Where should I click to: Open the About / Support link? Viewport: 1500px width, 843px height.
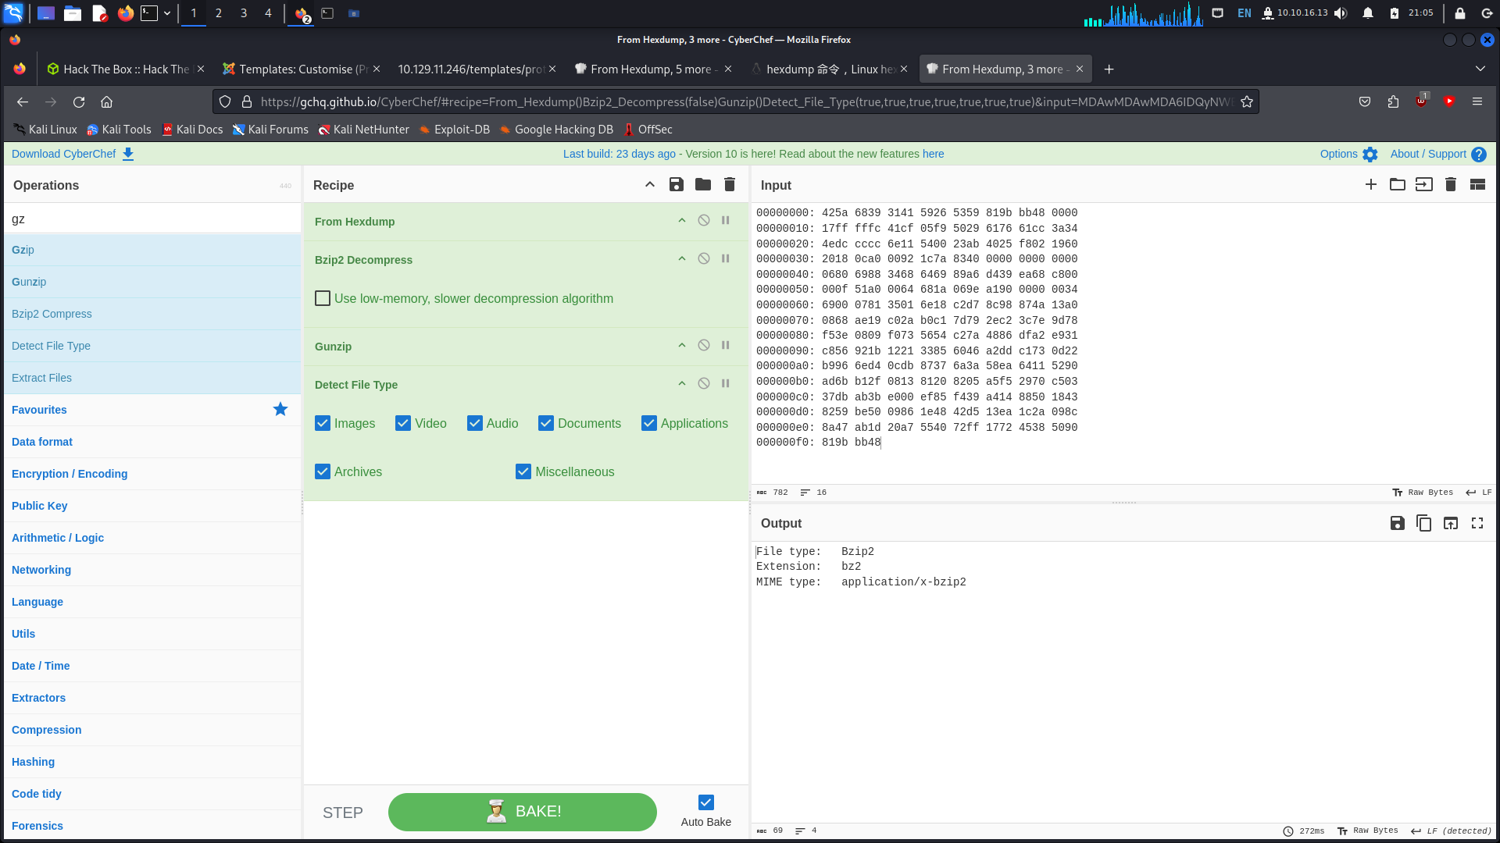click(1437, 154)
